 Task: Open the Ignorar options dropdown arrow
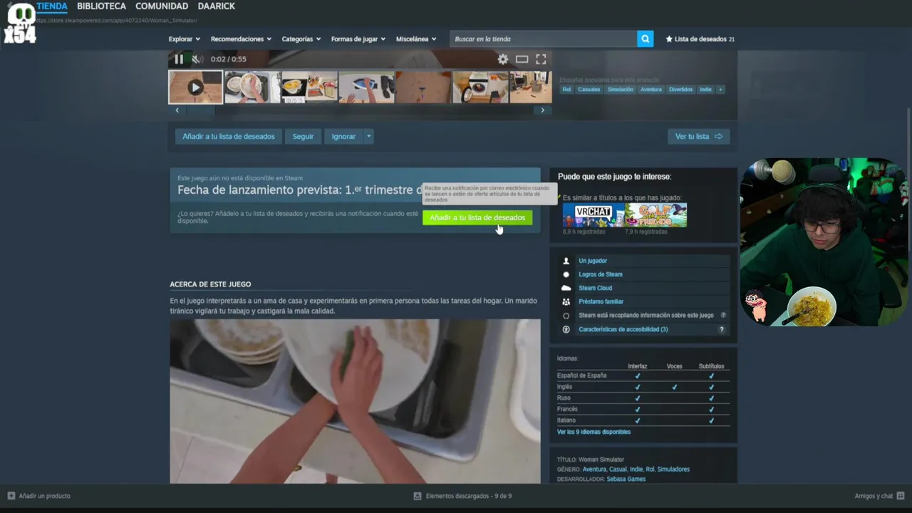(368, 136)
